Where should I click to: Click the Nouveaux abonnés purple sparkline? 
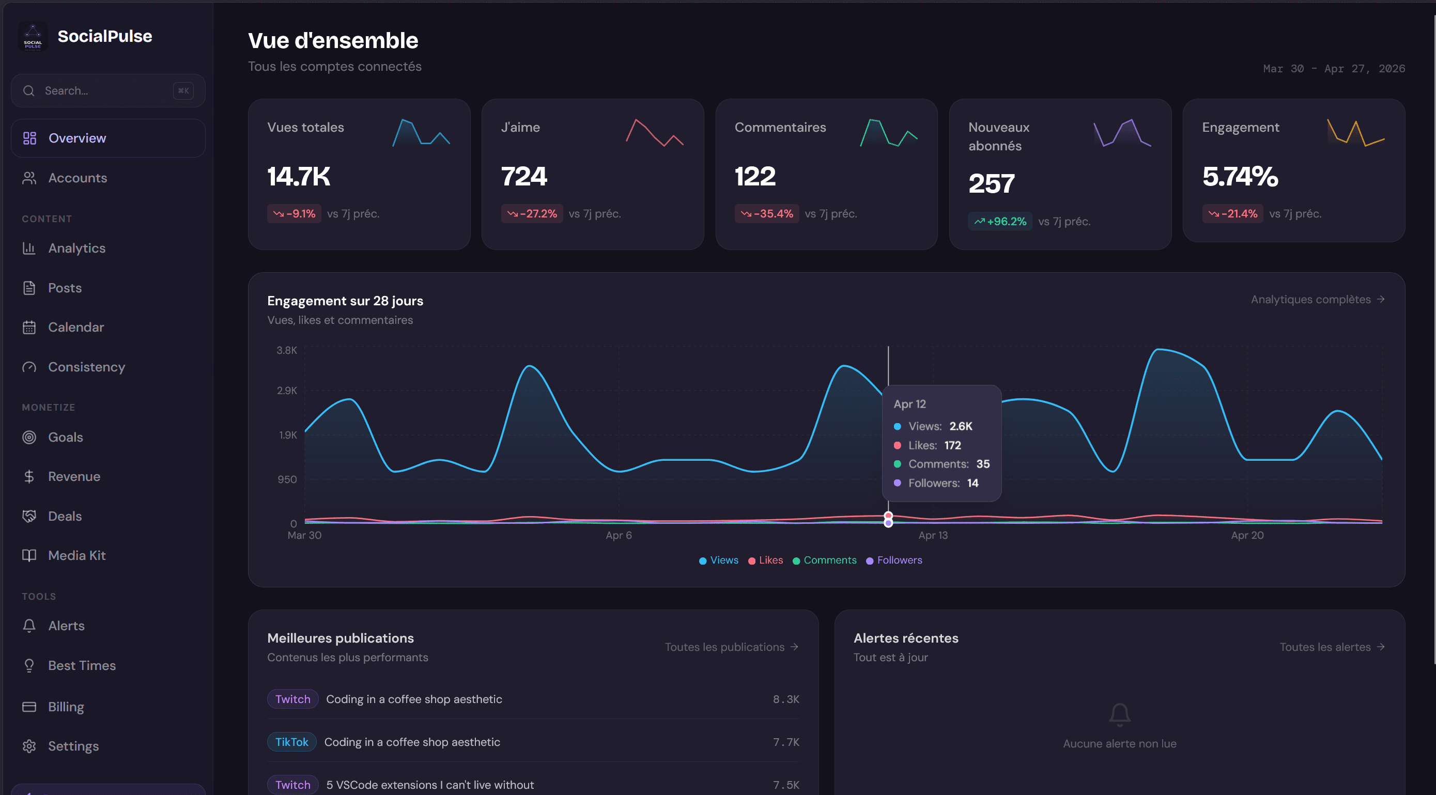pyautogui.click(x=1123, y=133)
